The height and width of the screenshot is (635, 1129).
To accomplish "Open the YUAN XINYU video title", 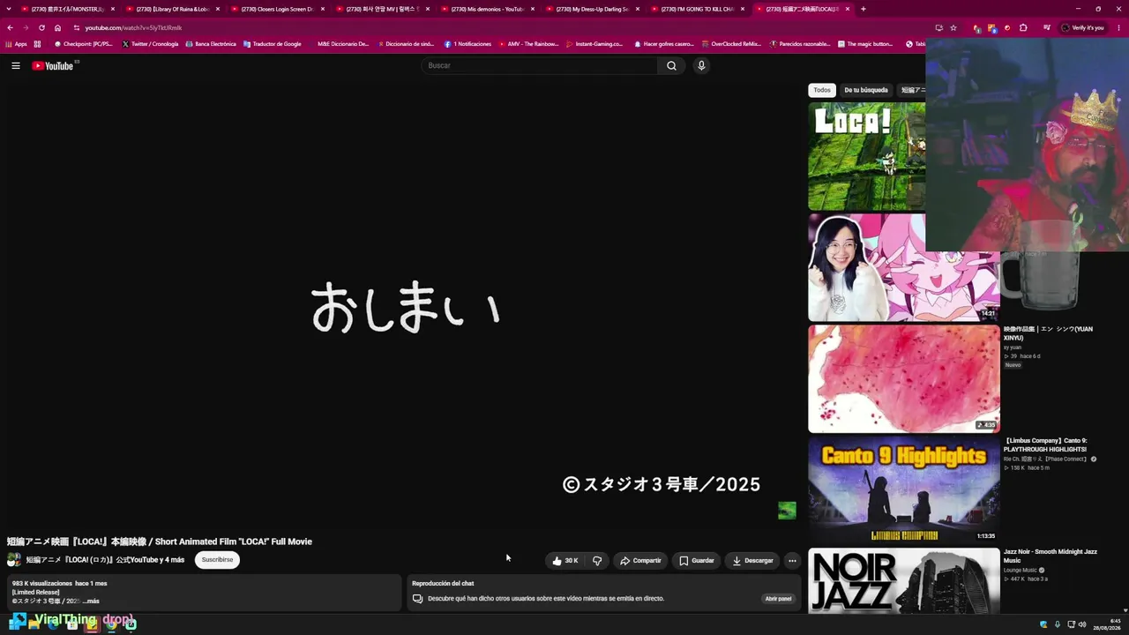I will tap(1048, 333).
